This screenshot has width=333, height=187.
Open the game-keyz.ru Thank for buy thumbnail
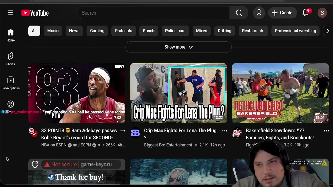[77, 172]
